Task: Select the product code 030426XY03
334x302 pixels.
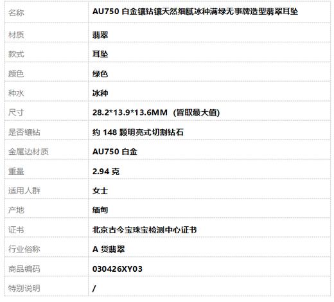Action: [x=118, y=269]
